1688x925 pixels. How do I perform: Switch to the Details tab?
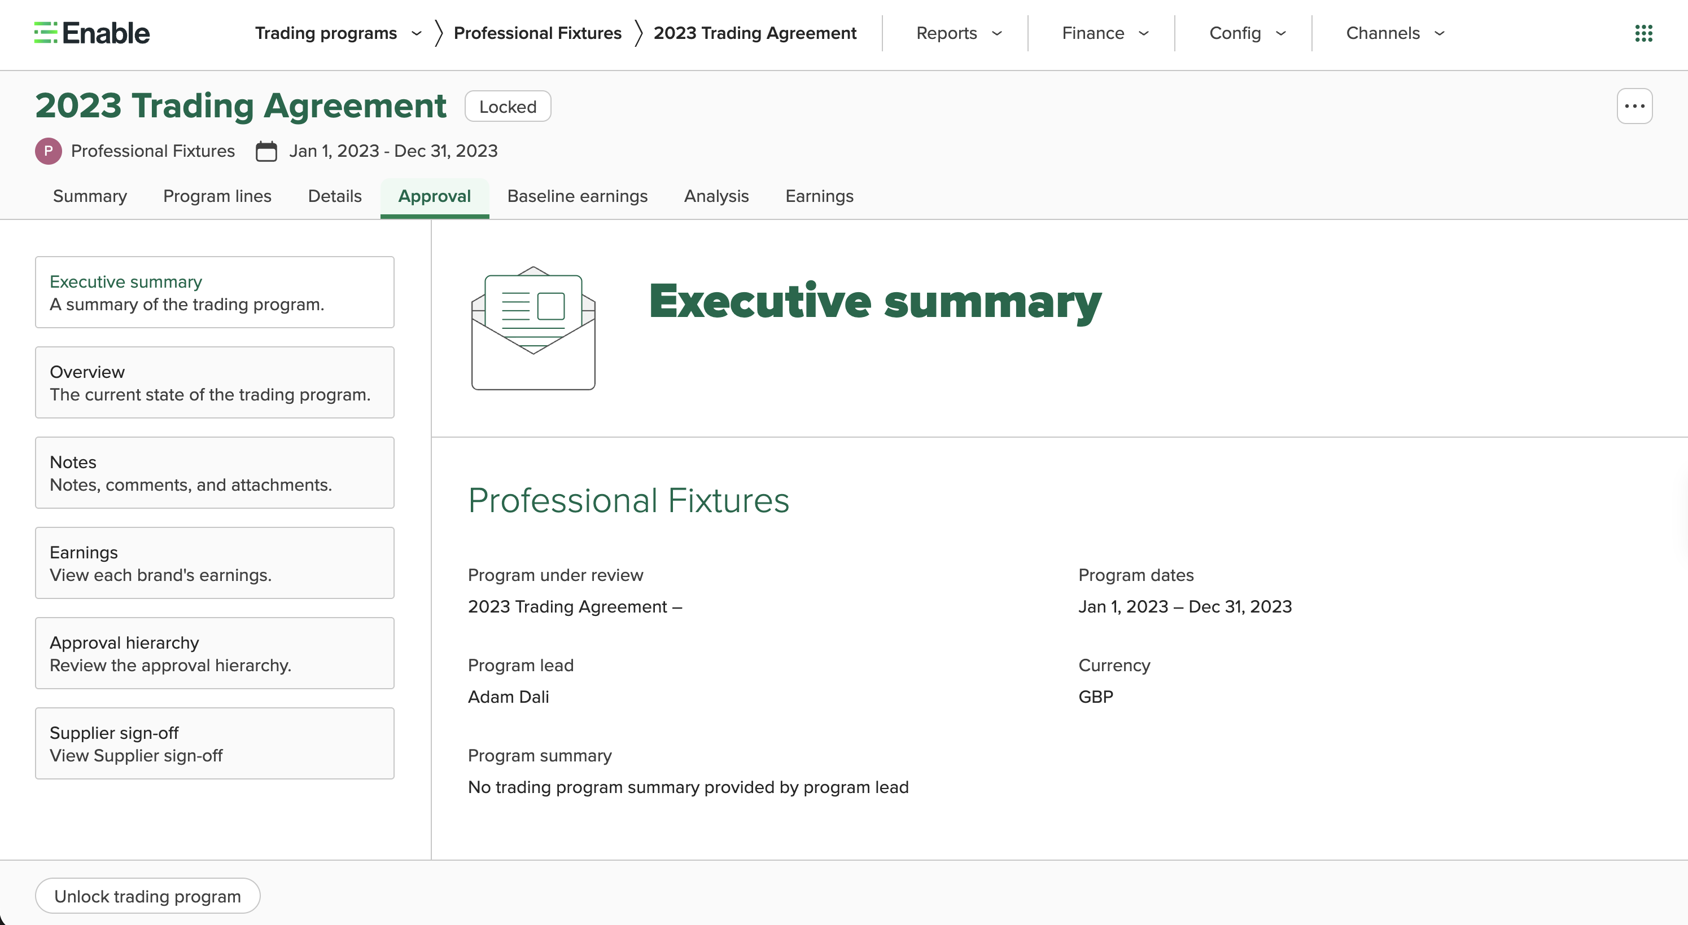point(335,196)
